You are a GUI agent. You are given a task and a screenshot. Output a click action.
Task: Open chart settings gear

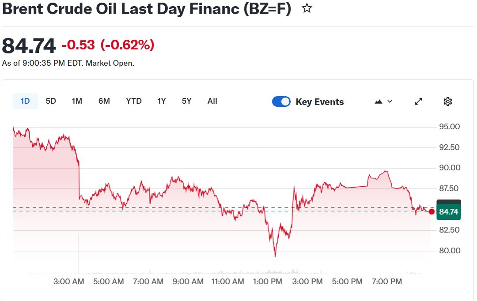coord(447,102)
